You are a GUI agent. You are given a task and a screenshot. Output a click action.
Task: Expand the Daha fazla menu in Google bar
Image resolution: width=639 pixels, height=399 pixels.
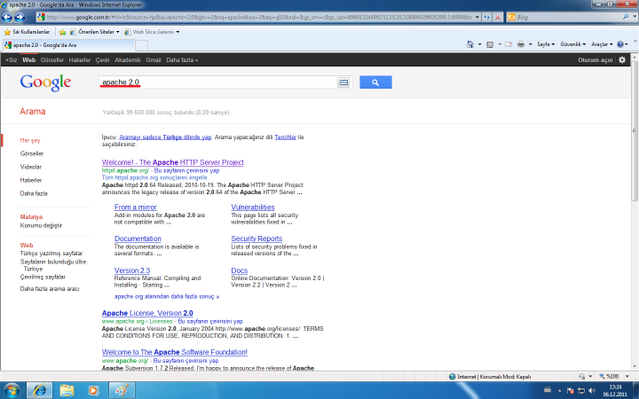[x=183, y=60]
